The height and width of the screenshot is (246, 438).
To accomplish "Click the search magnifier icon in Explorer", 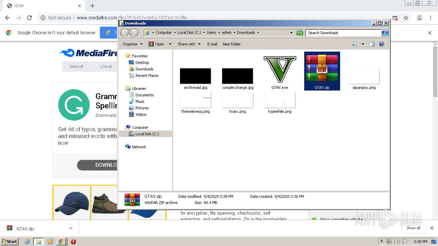I will [385, 33].
